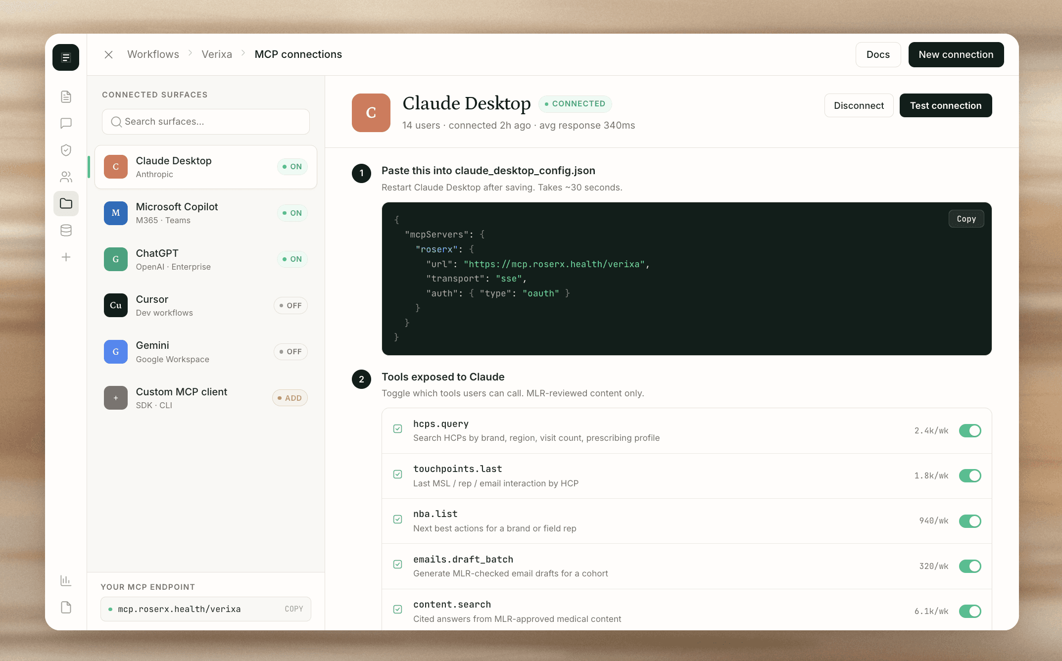
Task: Open the bar chart analytics icon
Action: [x=66, y=580]
